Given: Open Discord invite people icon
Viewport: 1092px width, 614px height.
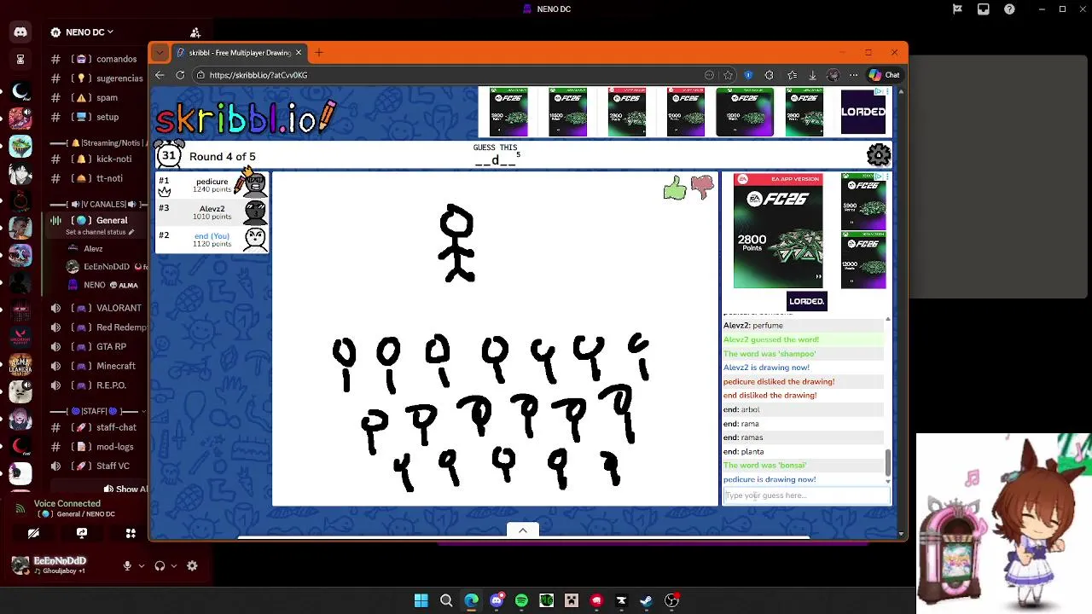Looking at the screenshot, I should click(x=195, y=32).
